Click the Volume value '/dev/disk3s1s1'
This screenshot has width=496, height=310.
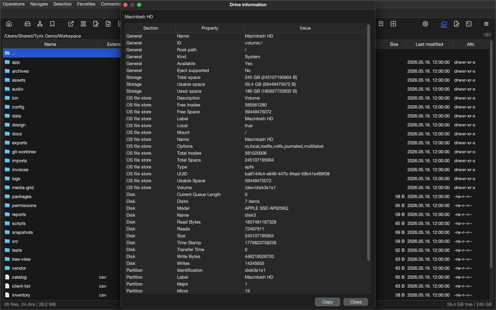(260, 187)
